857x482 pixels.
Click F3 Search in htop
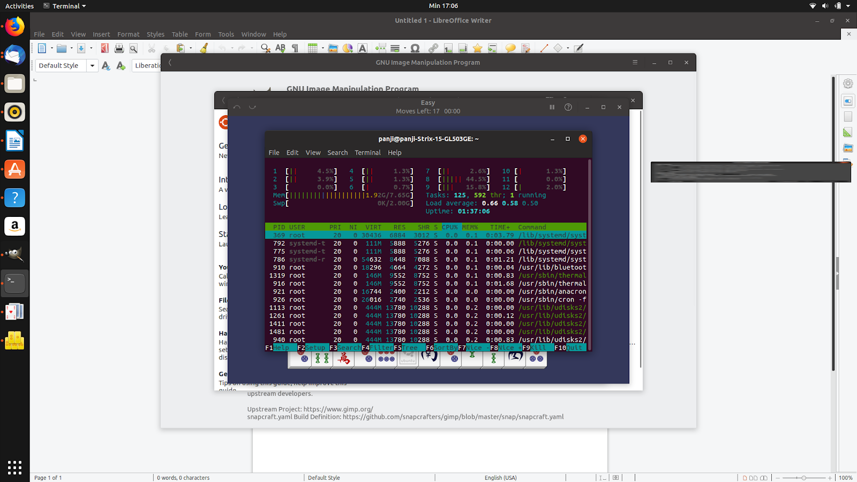click(345, 348)
